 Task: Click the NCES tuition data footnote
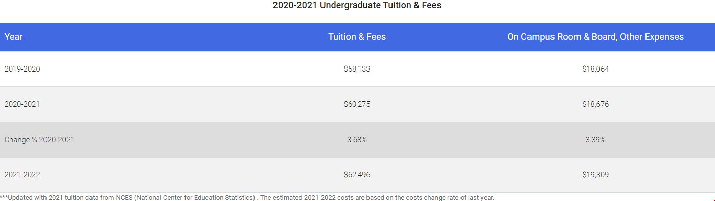tap(247, 197)
